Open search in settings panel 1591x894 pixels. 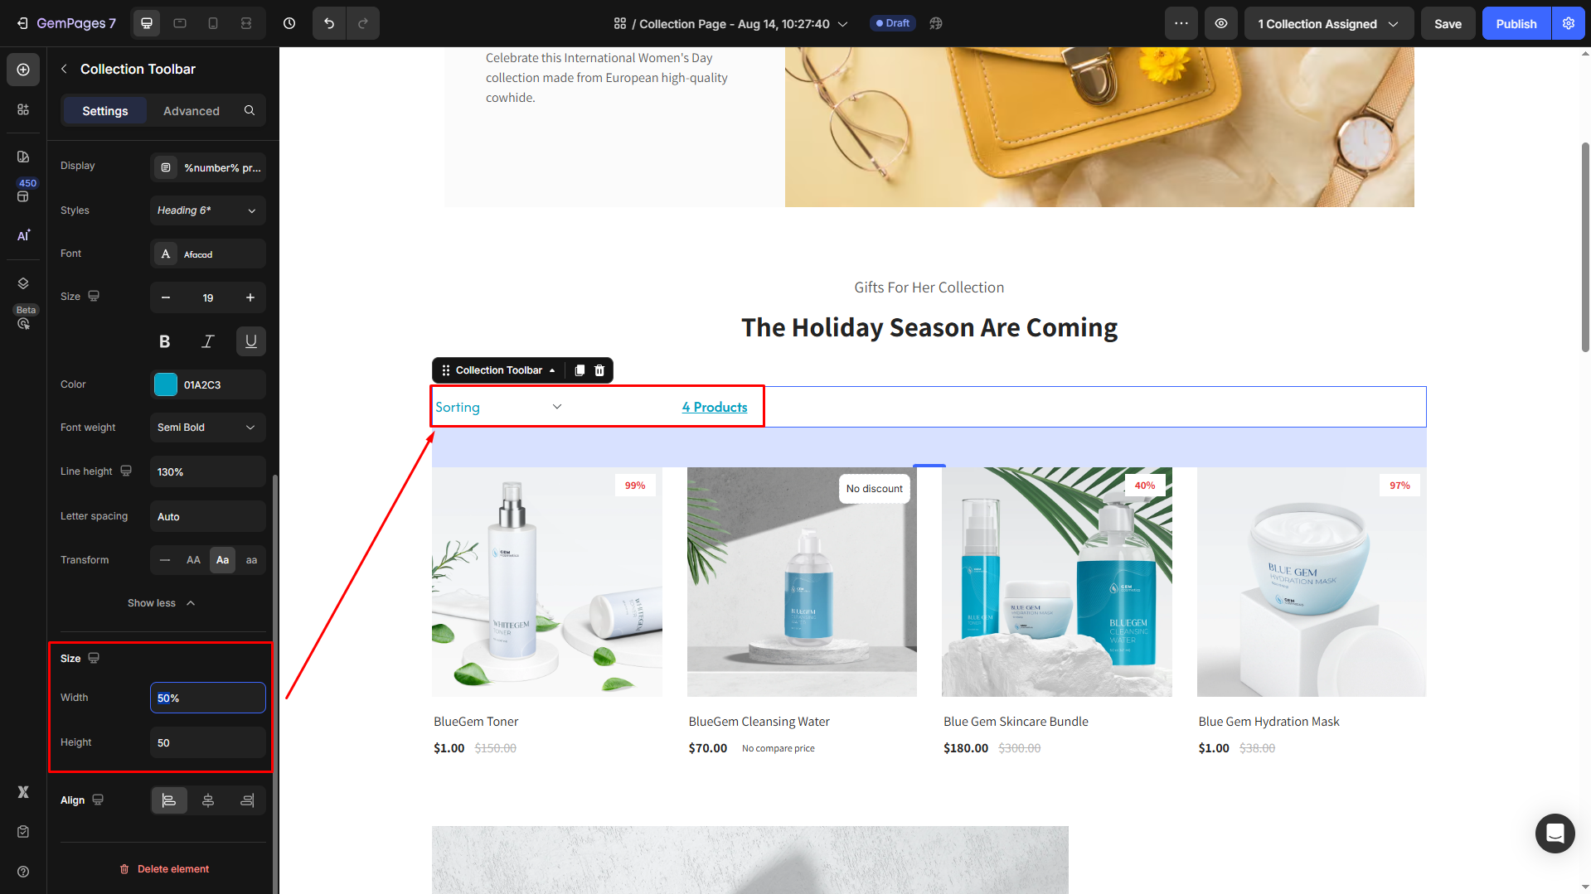tap(250, 110)
